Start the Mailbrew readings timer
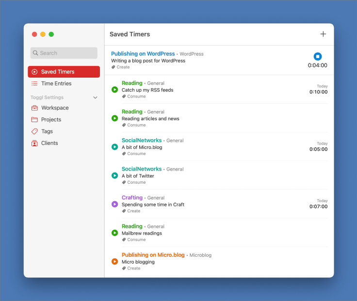This screenshot has height=301, width=357. point(115,233)
